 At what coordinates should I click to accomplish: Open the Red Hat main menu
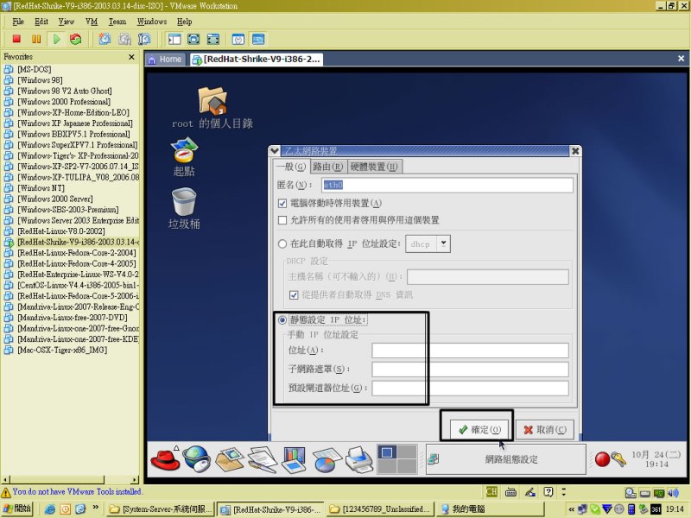[165, 458]
